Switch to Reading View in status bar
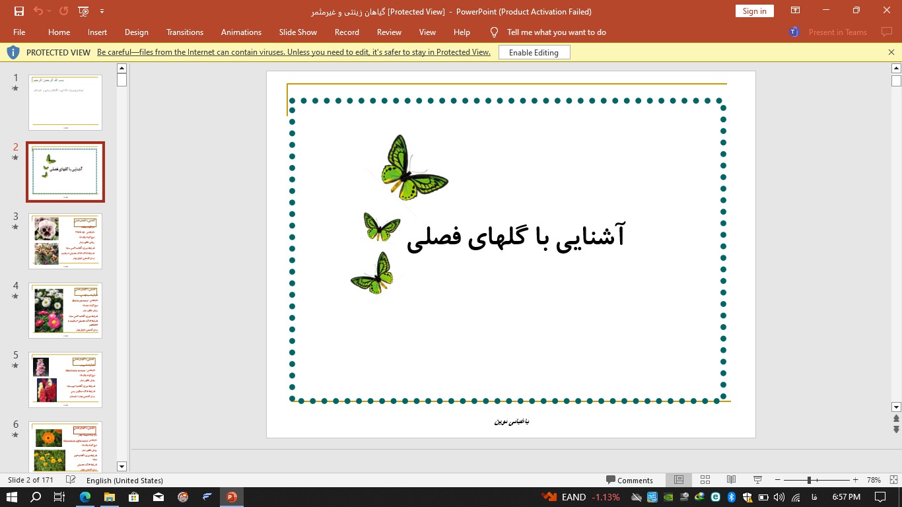The width and height of the screenshot is (902, 507). click(x=731, y=480)
